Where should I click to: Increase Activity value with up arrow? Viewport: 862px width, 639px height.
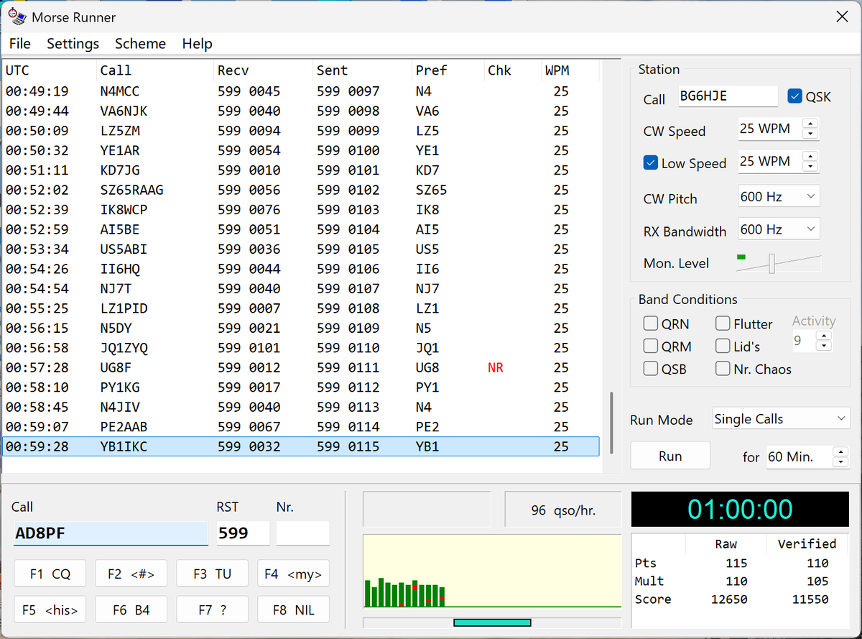click(824, 336)
